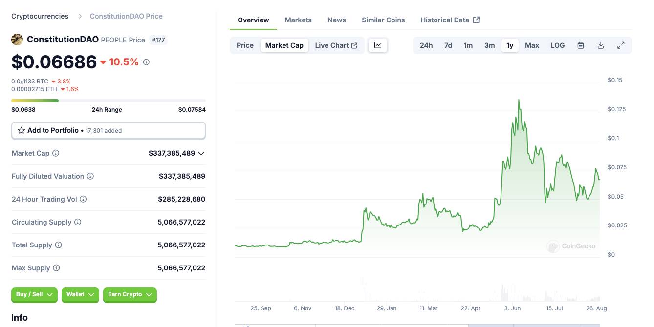The width and height of the screenshot is (654, 327).
Task: Expand the Market Cap value chevron
Action: pyautogui.click(x=201, y=153)
